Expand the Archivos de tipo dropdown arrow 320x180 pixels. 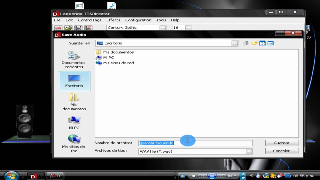(249, 151)
